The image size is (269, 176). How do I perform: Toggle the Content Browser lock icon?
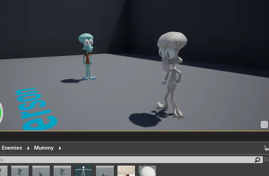point(266,148)
